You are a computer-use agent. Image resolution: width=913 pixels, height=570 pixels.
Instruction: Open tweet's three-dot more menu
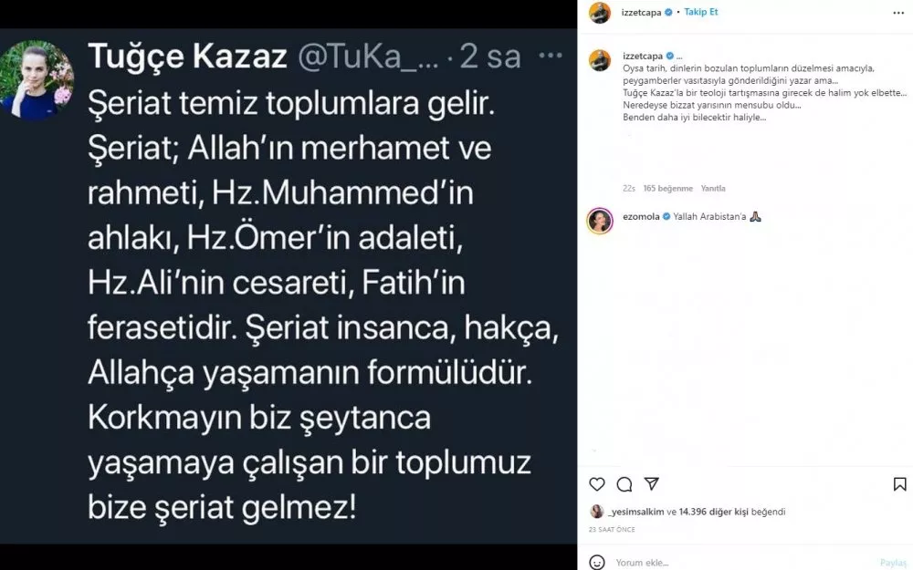pos(551,56)
